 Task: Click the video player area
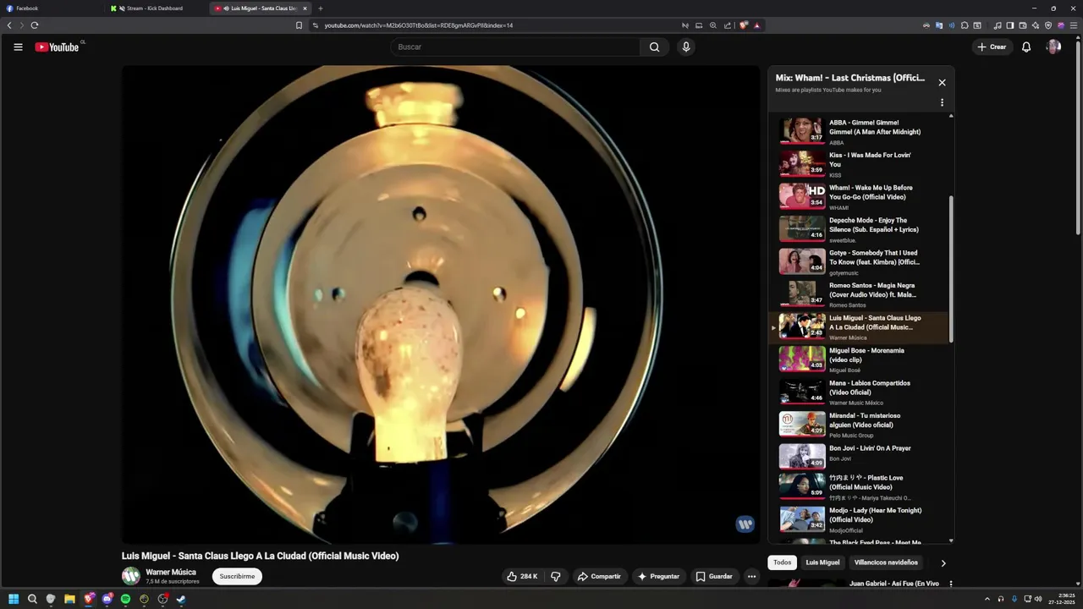pos(441,304)
